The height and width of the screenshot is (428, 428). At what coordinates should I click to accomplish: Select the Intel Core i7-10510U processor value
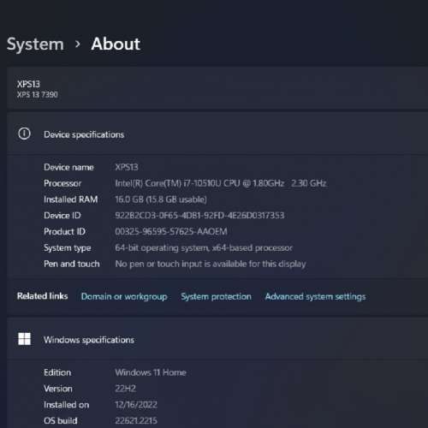pyautogui.click(x=221, y=183)
